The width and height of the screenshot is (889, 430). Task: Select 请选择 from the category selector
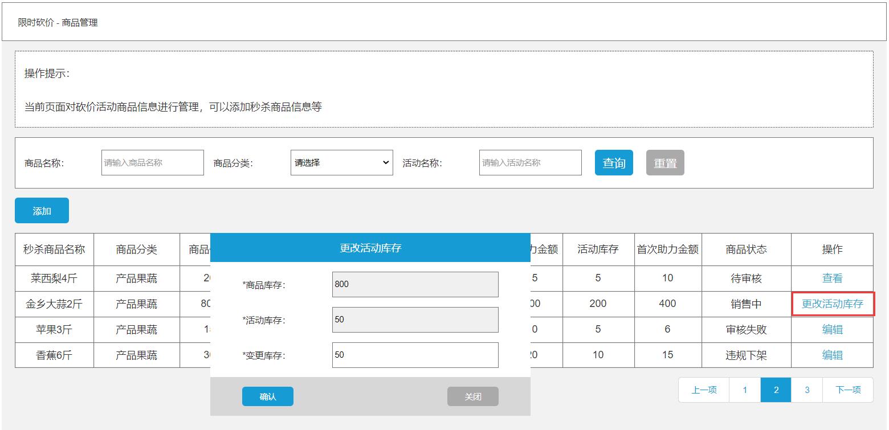point(341,162)
